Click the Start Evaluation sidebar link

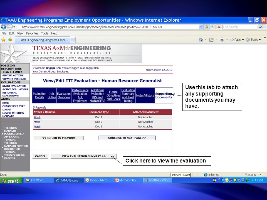14,86
